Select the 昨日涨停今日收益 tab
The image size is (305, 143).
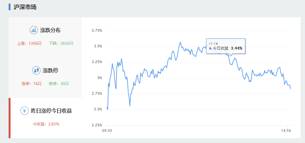pos(51,111)
